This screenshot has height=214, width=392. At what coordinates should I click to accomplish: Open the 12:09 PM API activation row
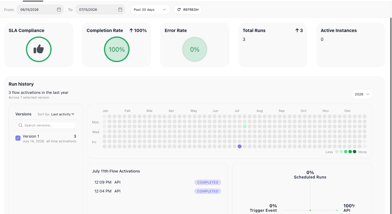click(x=157, y=182)
